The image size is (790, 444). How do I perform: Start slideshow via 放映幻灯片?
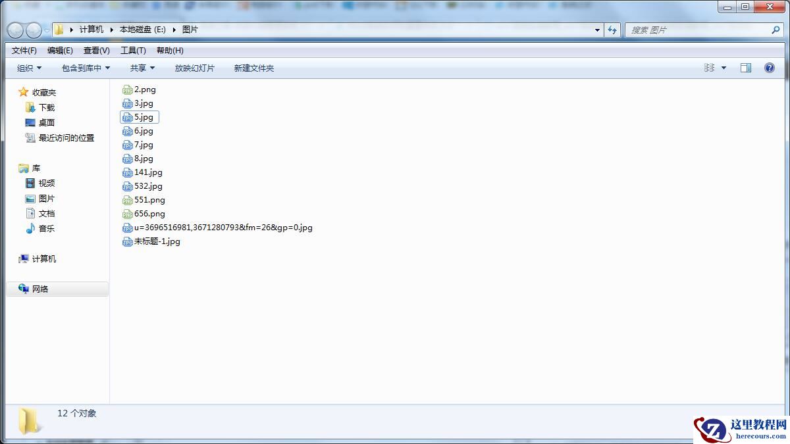click(195, 68)
